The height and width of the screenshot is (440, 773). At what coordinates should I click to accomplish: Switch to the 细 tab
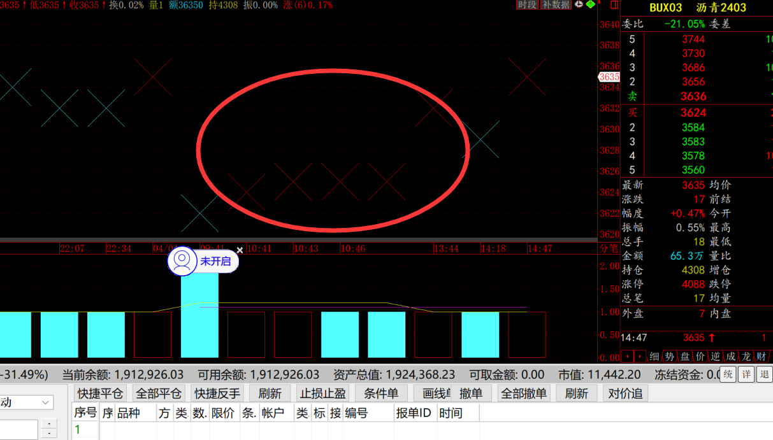point(653,357)
